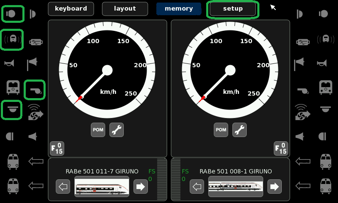Click the signal flag icon on right side
338x203 pixels.
(300, 64)
